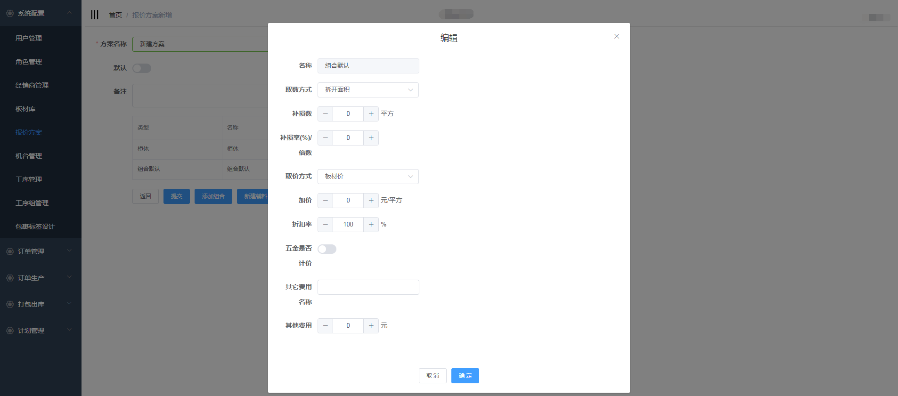898x396 pixels.
Task: Increase 加价 using the plus icon
Action: point(371,201)
